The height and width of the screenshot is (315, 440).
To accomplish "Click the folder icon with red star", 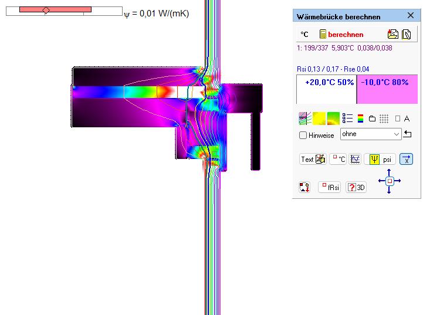I will (393, 34).
